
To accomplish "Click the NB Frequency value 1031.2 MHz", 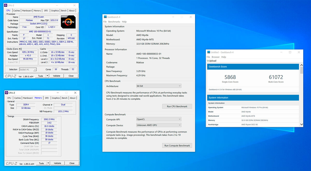I will pos(63,111).
